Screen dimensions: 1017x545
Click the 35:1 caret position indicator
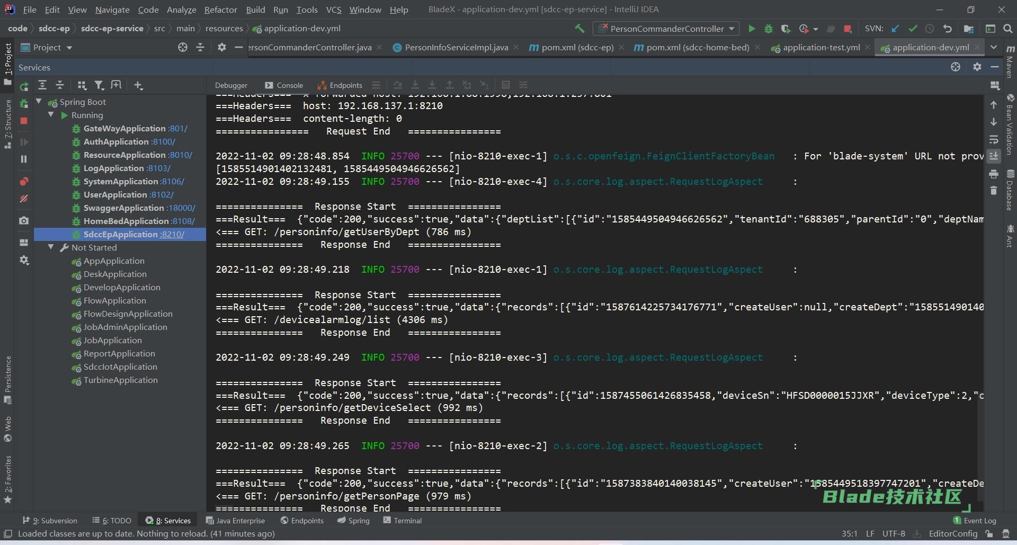click(x=849, y=534)
